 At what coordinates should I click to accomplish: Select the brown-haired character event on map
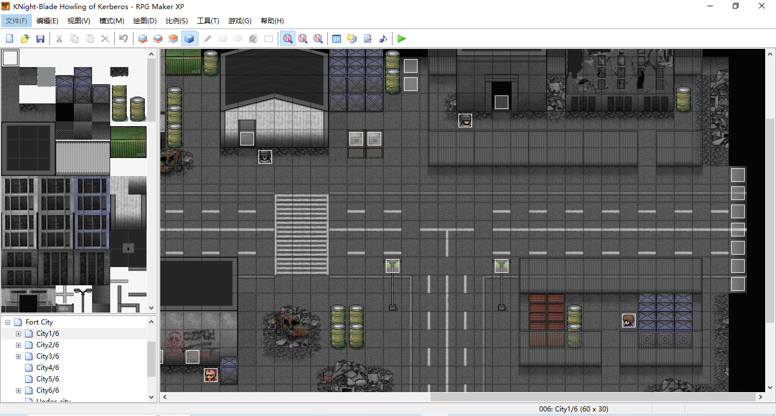point(629,321)
